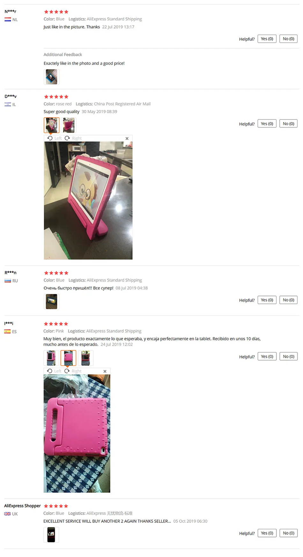Viewport: 303px width, 557px height.
Task: Click the UK flag beside AliExpress Shopper
Action: (7, 514)
